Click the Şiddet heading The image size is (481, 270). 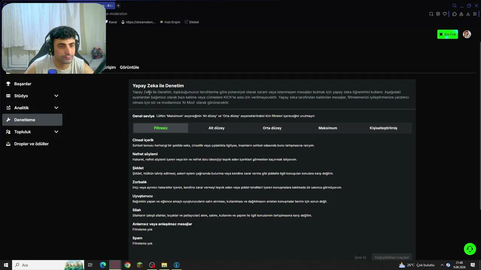tap(138, 168)
